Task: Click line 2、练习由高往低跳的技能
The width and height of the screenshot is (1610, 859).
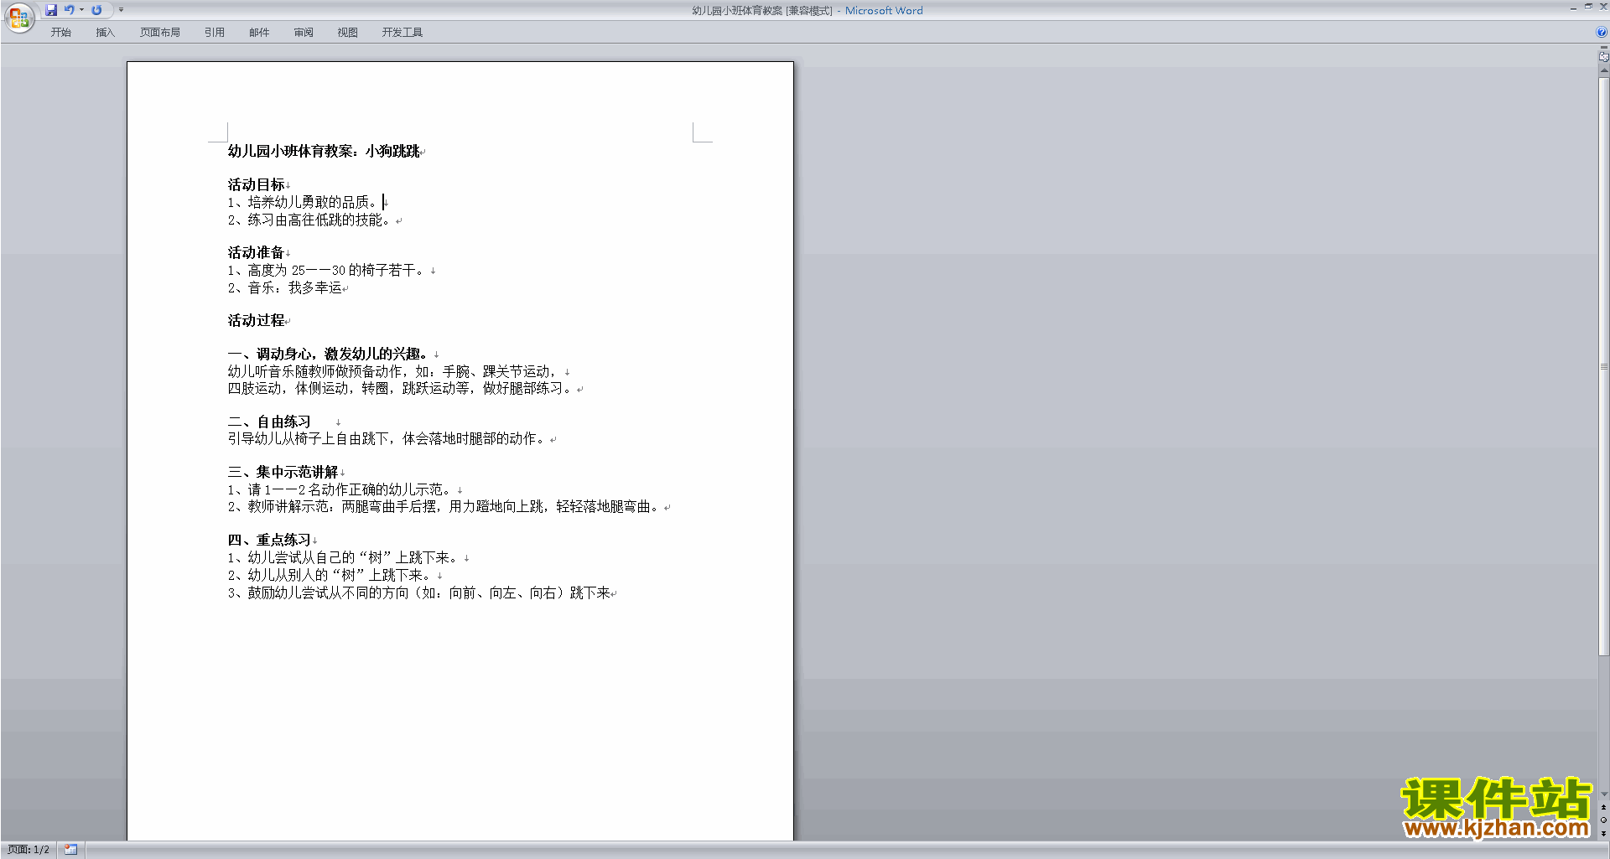Action: coord(309,220)
